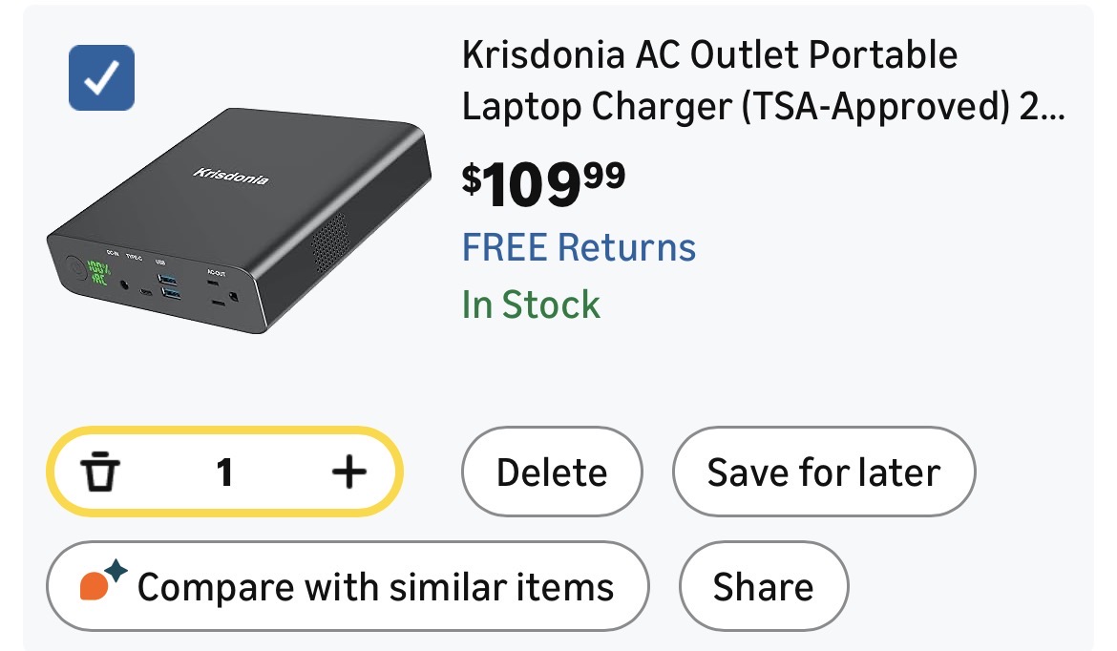This screenshot has width=1117, height=651.
Task: Click the $109.99 price text
Action: coord(544,184)
